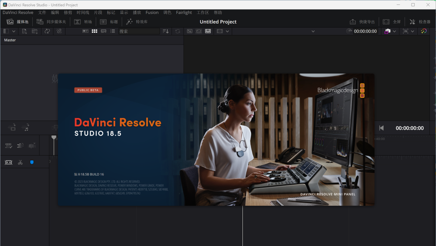Click the scissors split clip icon
This screenshot has width=436, height=246.
click(x=20, y=162)
